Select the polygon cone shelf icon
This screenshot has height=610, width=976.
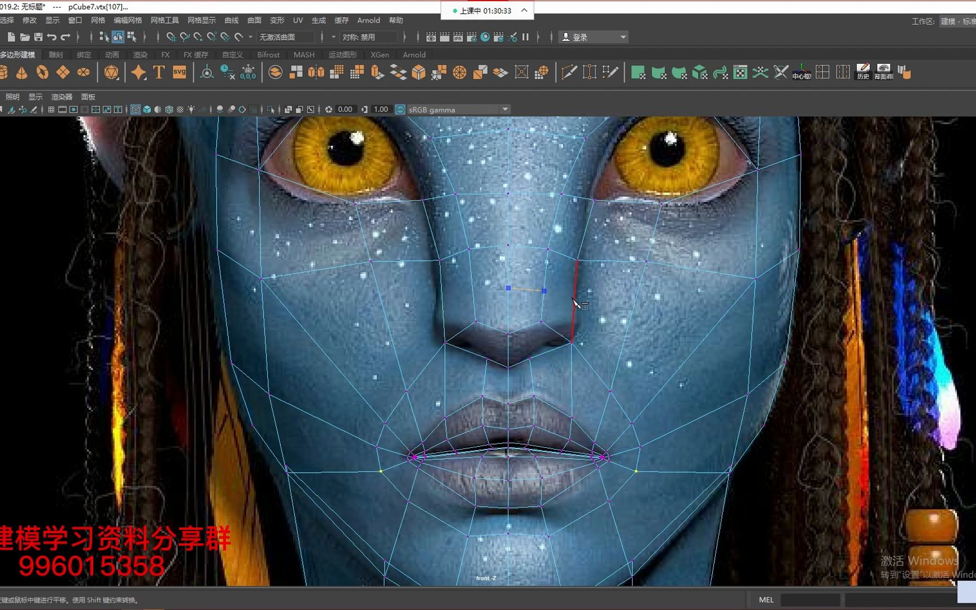point(21,72)
